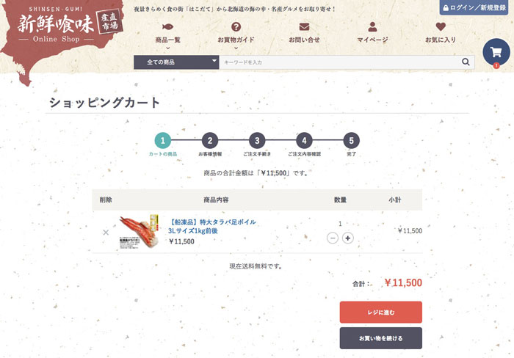This screenshot has width=514, height=358.
Task: Open the 特大タラバ足ボイル product link
Action: 211,227
